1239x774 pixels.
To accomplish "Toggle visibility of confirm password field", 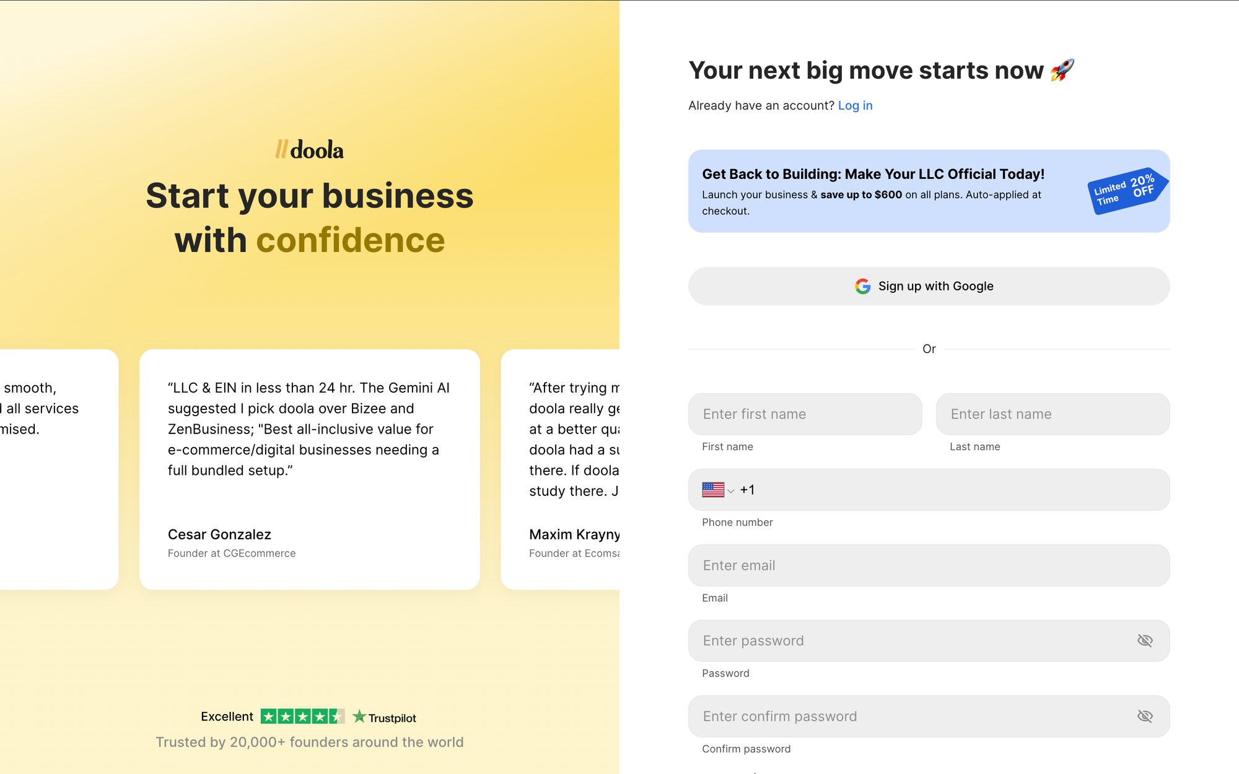I will click(x=1145, y=716).
